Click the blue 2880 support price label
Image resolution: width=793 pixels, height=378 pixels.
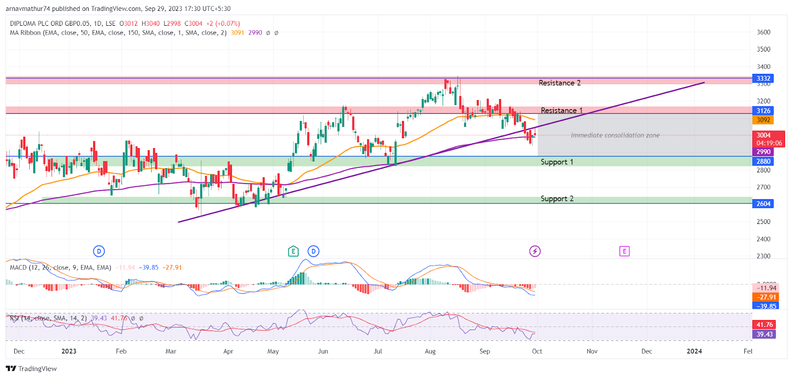[763, 161]
